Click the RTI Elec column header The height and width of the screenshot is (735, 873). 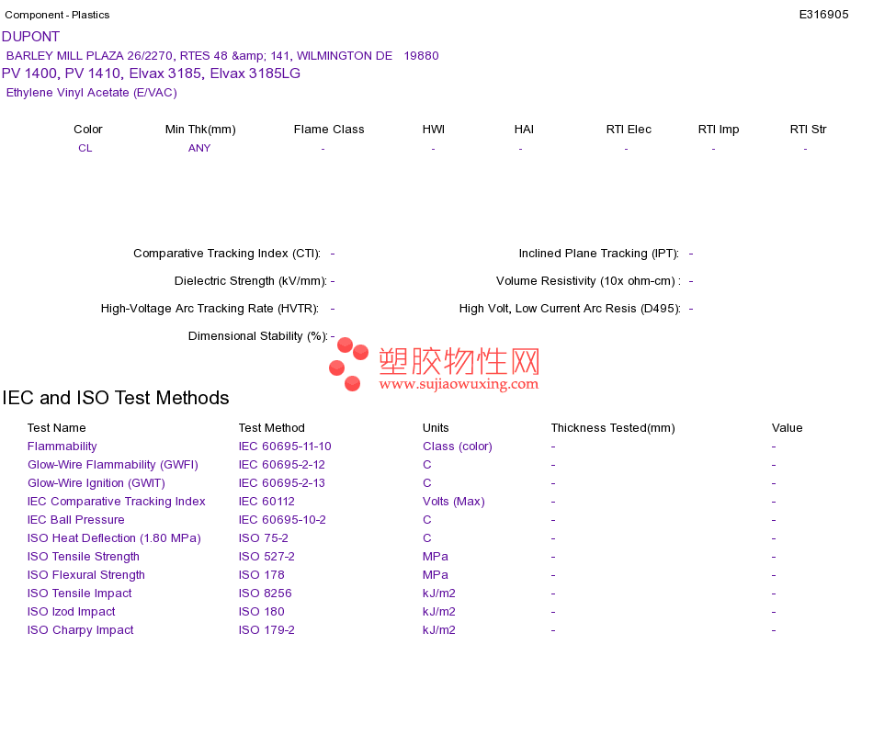pyautogui.click(x=629, y=130)
